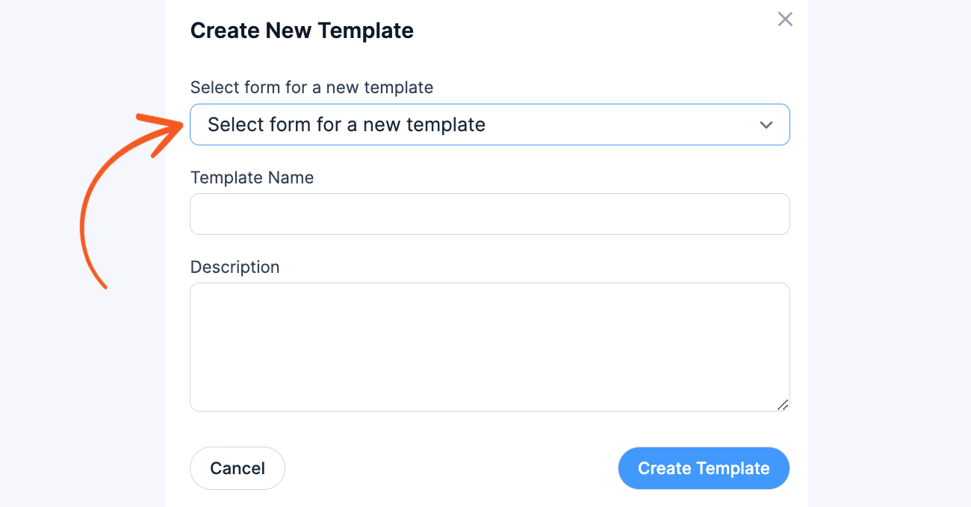971x507 pixels.
Task: Focus the empty Template Name input box
Action: pos(490,214)
